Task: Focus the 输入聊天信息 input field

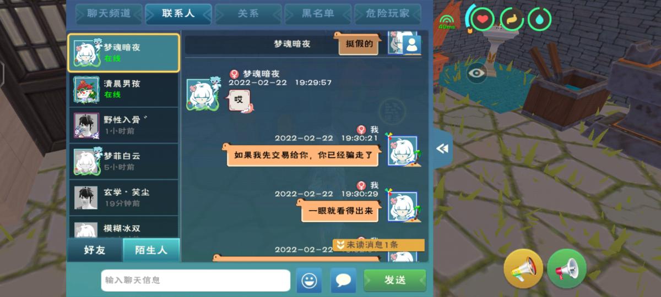Action: (x=196, y=280)
